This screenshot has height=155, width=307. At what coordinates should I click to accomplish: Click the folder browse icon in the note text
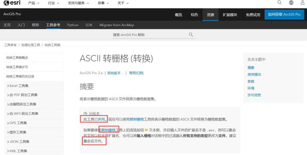coord(146,130)
